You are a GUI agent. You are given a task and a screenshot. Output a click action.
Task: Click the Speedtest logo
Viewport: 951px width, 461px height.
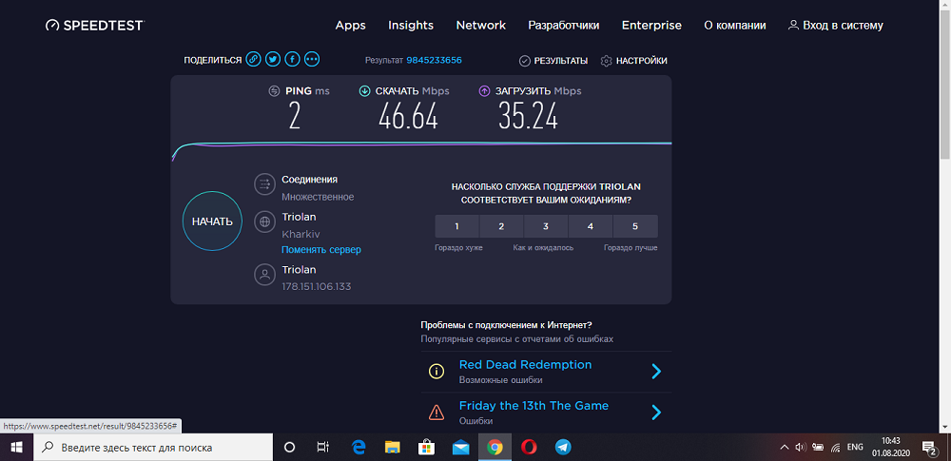(x=94, y=26)
